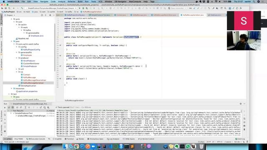Click the macOS Spotlight search icon
The width and height of the screenshot is (267, 150).
pos(254,2)
